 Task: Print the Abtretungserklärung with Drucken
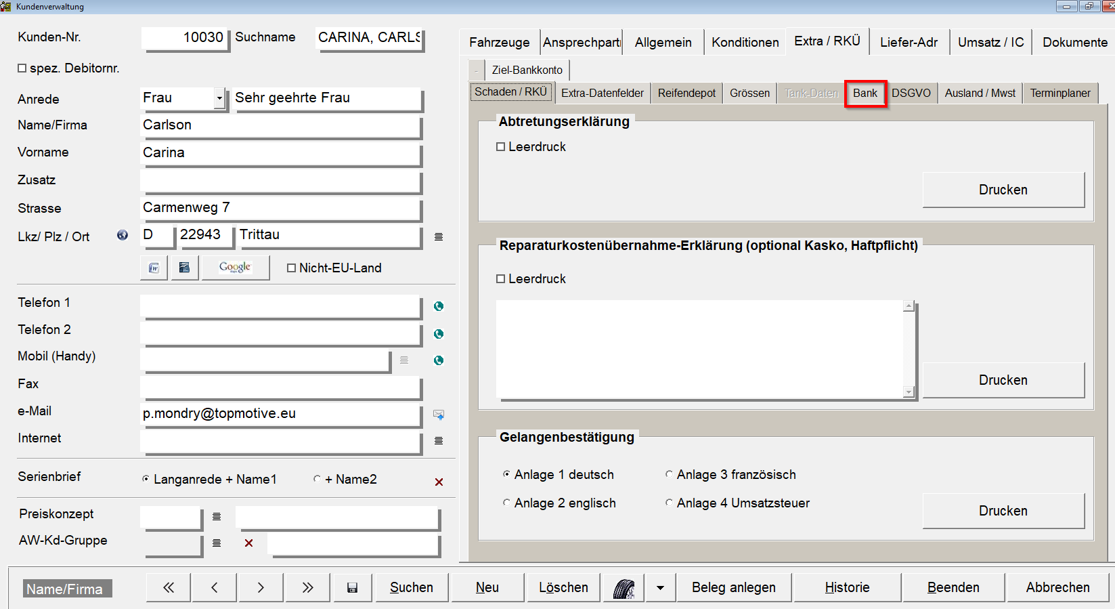pos(1003,190)
